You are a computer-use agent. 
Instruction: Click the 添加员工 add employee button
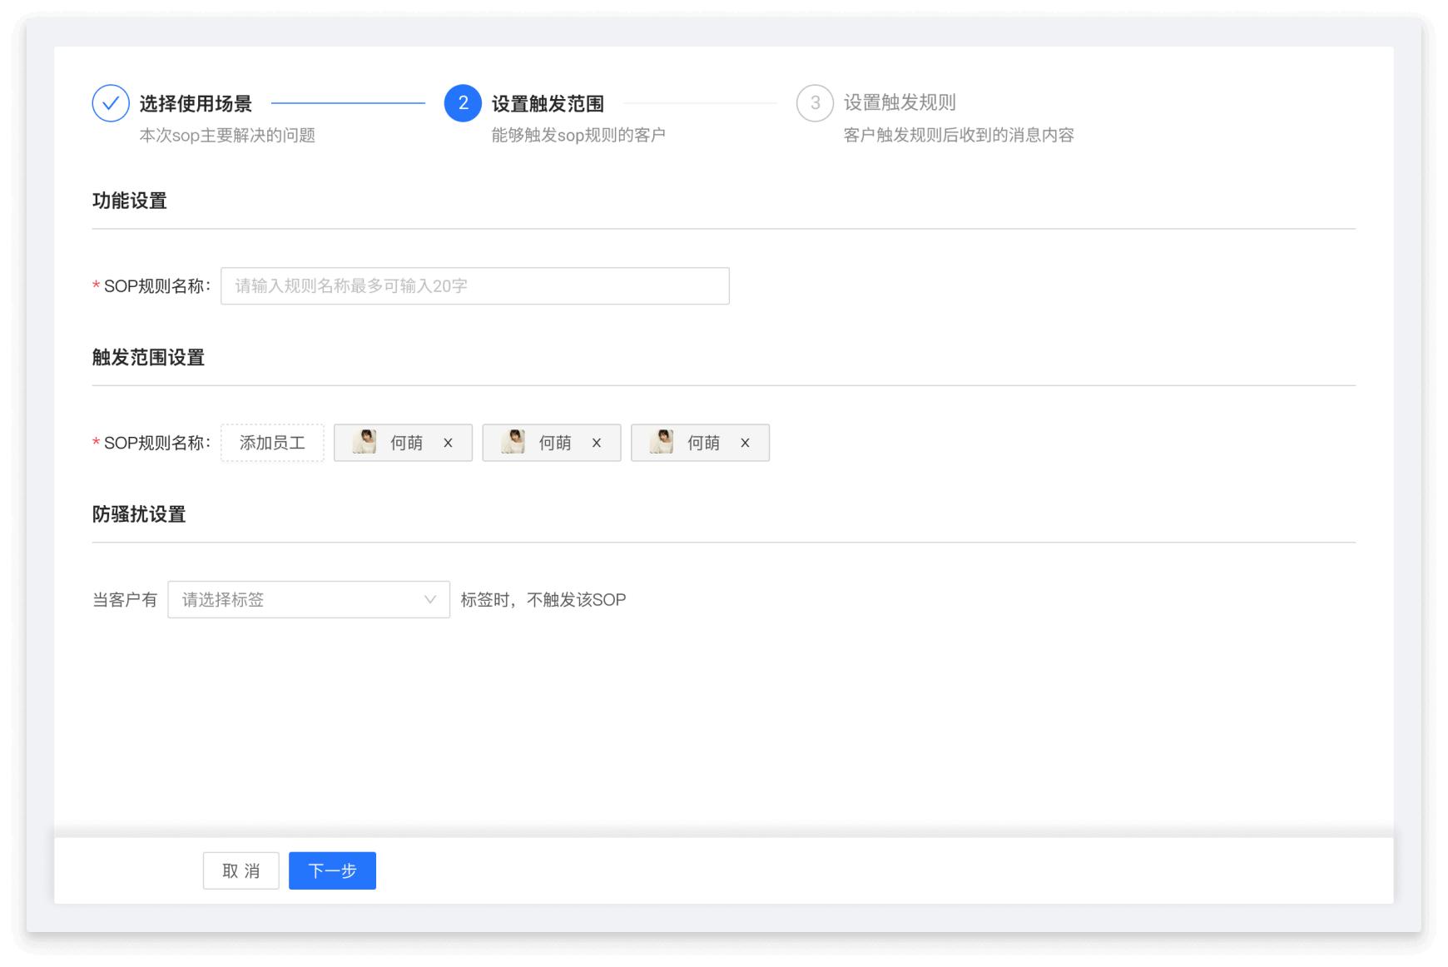tap(272, 443)
